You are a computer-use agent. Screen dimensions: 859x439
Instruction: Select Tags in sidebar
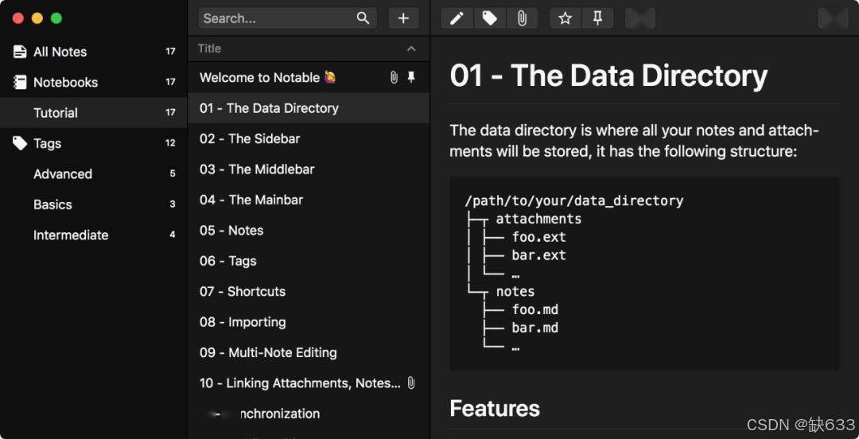coord(94,144)
